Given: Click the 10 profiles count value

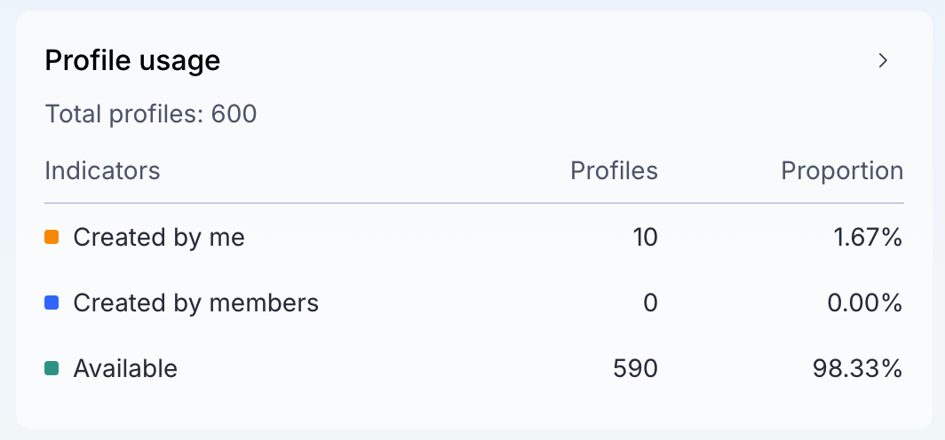Looking at the screenshot, I should click(x=645, y=237).
